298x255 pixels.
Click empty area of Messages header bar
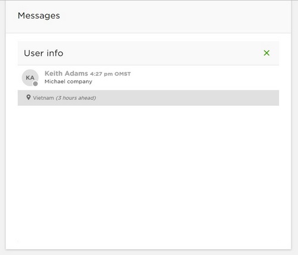[175, 17]
